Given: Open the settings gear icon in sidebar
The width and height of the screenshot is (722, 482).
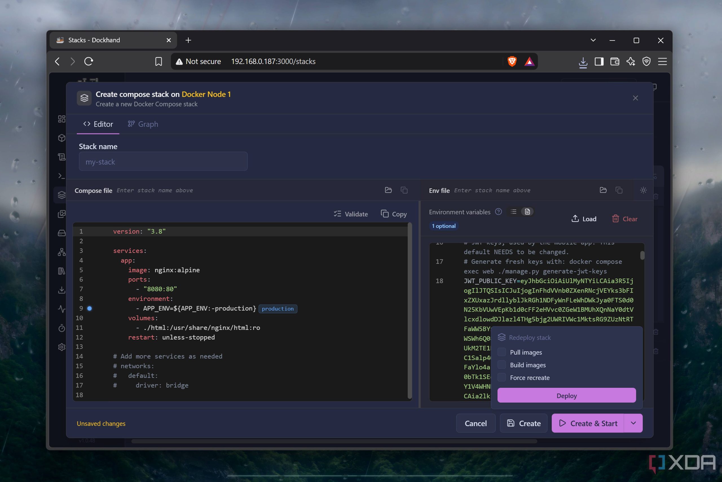Looking at the screenshot, I should 61,347.
